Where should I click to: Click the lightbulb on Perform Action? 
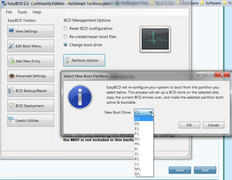click(67, 60)
